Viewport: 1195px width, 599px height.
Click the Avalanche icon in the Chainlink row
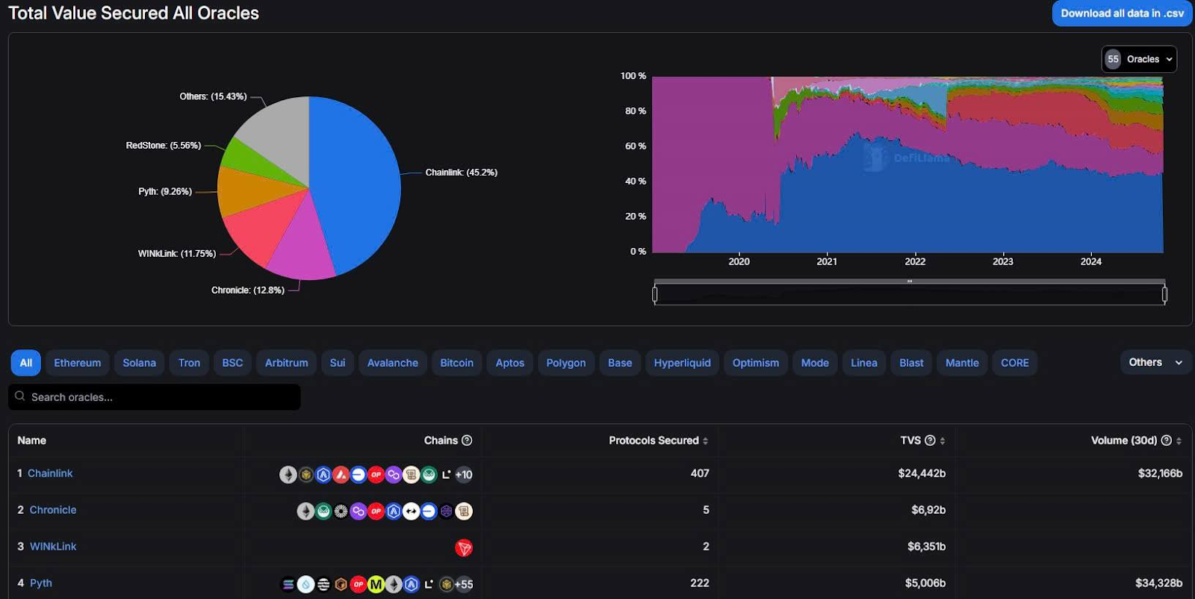[341, 474]
